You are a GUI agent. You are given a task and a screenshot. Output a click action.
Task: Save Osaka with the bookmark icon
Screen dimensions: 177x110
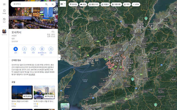(24, 49)
